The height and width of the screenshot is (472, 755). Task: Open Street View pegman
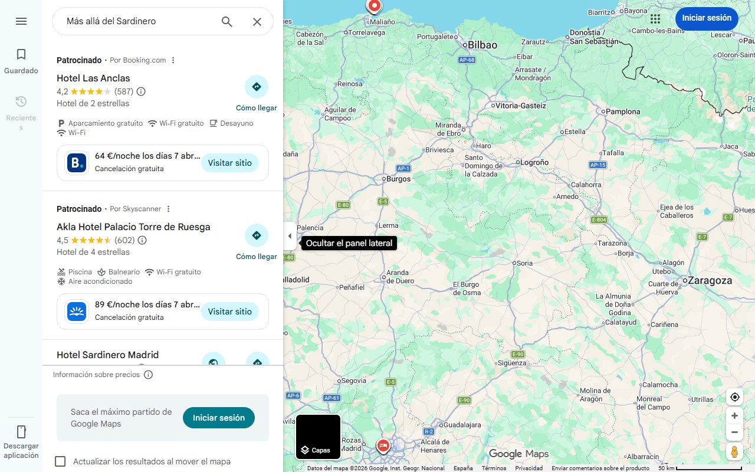[x=734, y=452]
